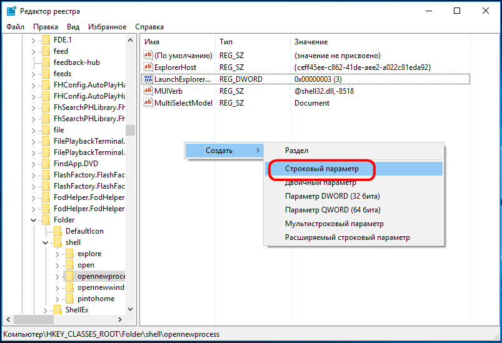Viewport: 502px width, 343px height.
Task: Collapse the shell key node
Action: [45, 243]
